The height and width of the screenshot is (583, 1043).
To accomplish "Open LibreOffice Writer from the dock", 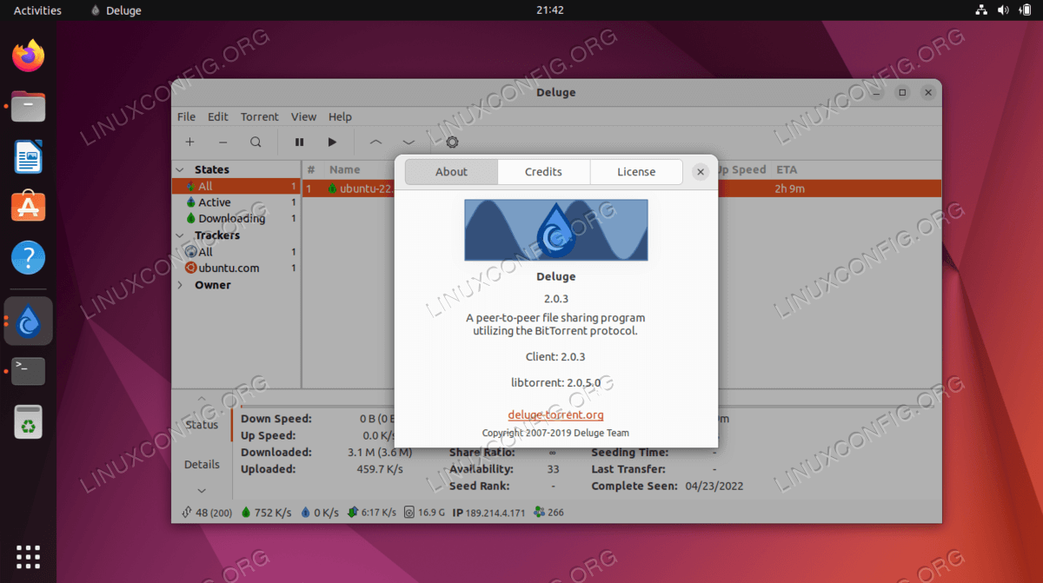I will [29, 157].
